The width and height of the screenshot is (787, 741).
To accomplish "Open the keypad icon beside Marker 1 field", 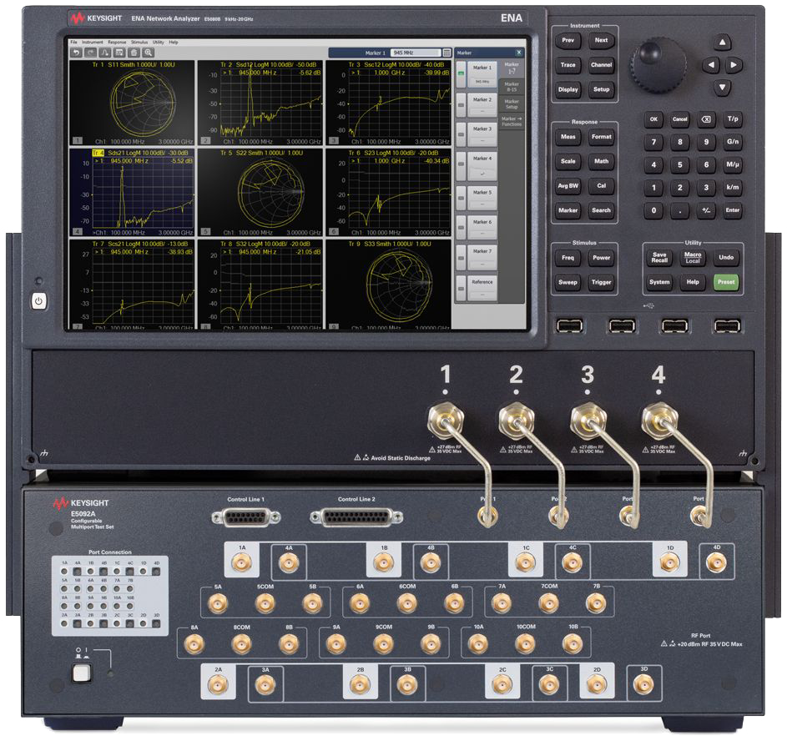I will [446, 52].
